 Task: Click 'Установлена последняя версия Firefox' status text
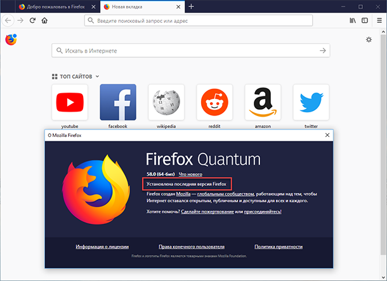click(x=187, y=184)
